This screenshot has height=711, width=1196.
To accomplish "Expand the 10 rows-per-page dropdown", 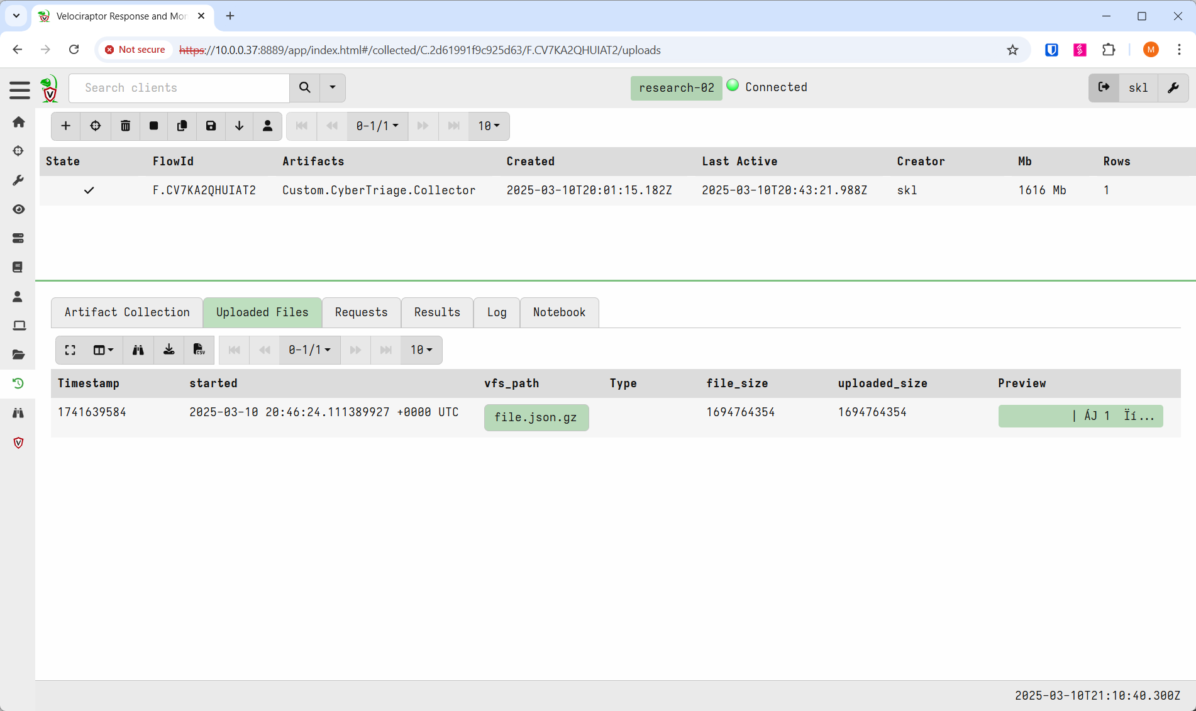I will [x=421, y=350].
